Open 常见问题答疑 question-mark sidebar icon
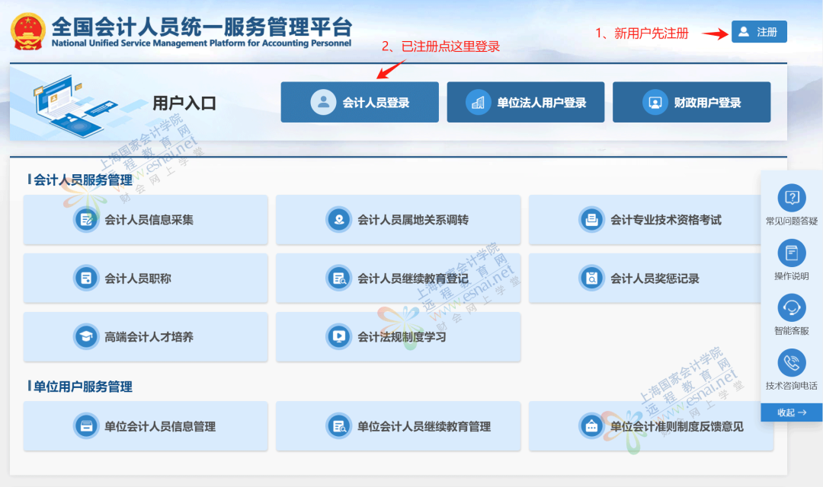 [x=792, y=198]
